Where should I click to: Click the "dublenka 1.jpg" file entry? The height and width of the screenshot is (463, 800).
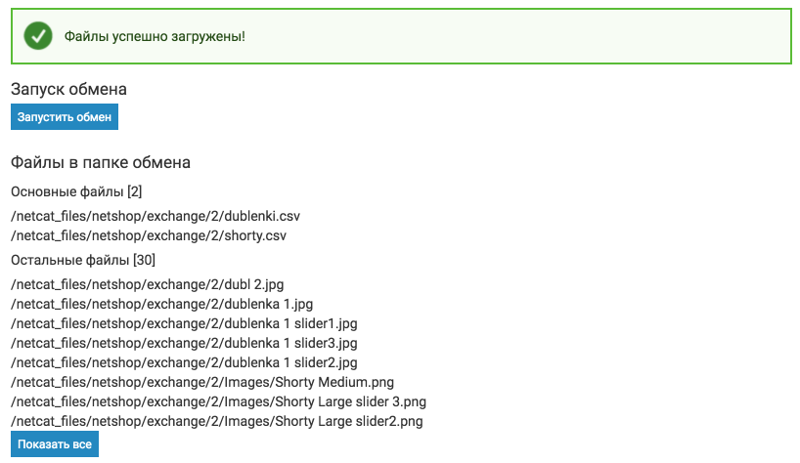(161, 304)
